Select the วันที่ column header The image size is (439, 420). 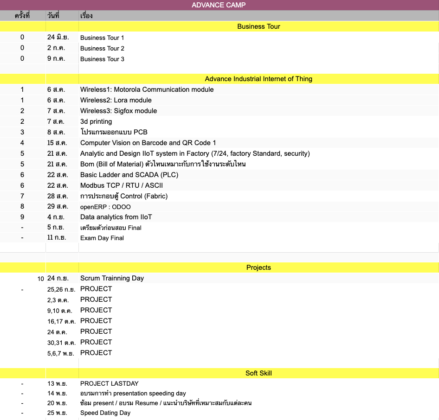tap(53, 16)
